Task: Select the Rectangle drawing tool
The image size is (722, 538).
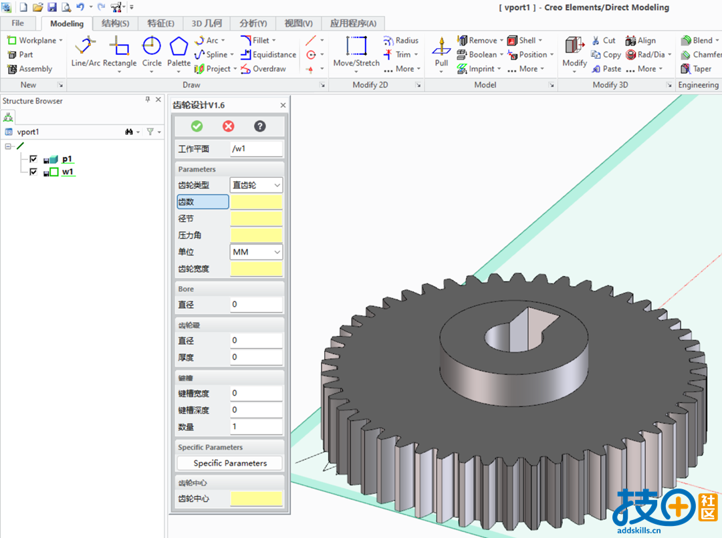Action: click(x=120, y=51)
